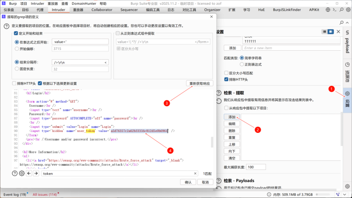352x198 pixels.
Task: Close the settings side panel
Action: (338, 32)
